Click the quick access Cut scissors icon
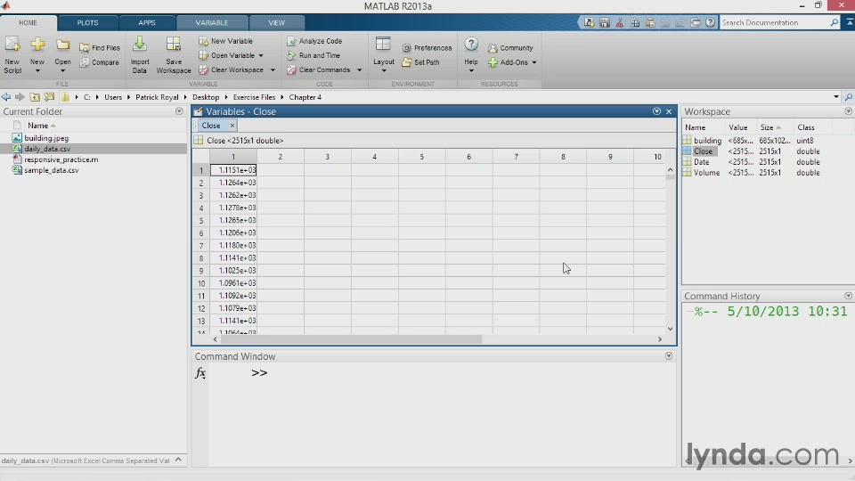The height and width of the screenshot is (481, 855). pos(620,22)
